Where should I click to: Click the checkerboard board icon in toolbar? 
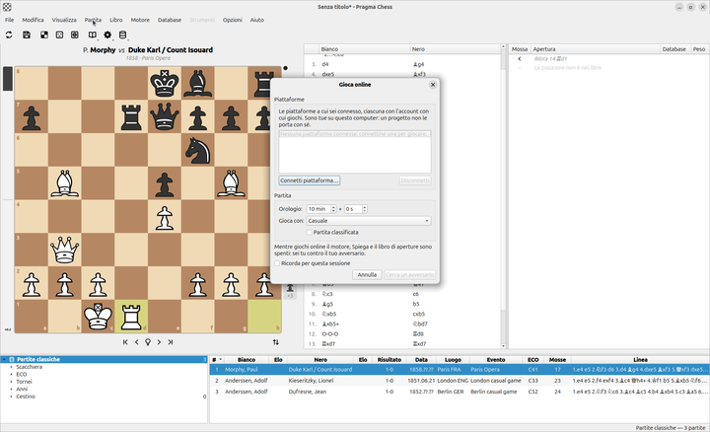[x=44, y=35]
